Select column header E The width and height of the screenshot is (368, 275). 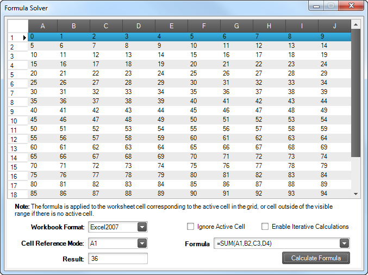click(171, 26)
